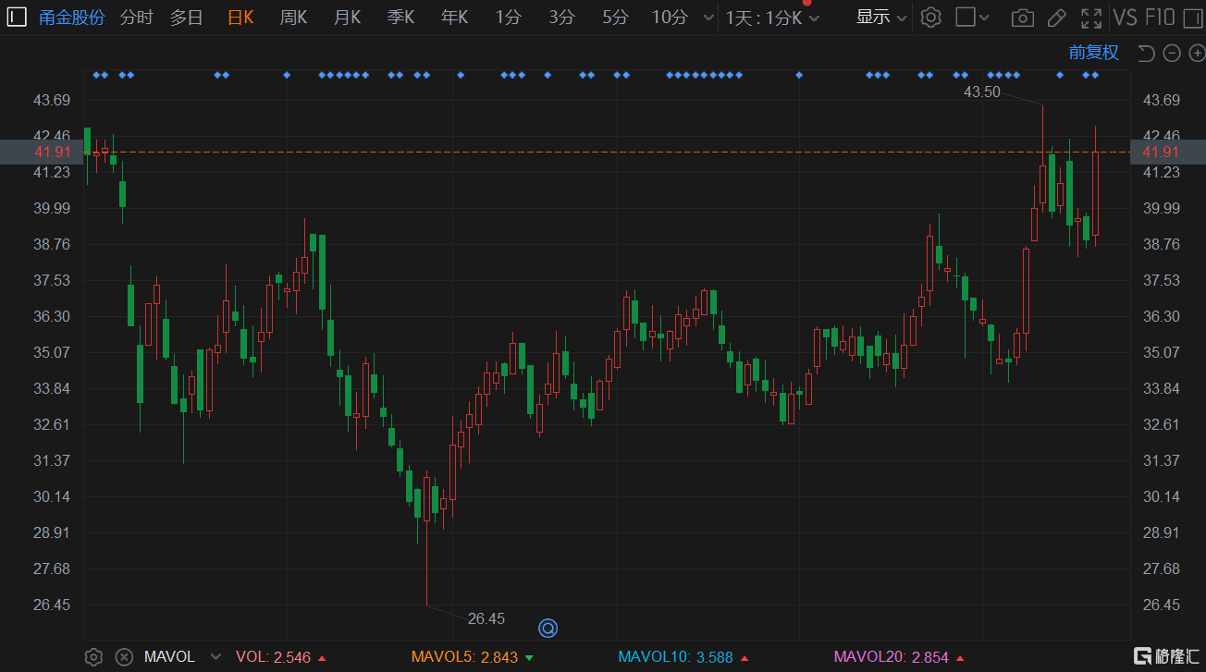Zoom out chart with minus icon
The image size is (1206, 672).
click(x=1172, y=53)
